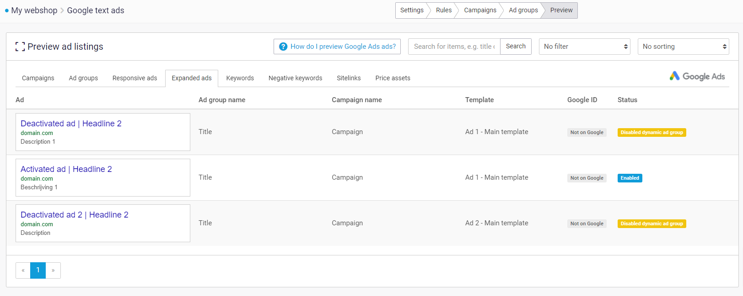Go to the next page arrow

53,270
